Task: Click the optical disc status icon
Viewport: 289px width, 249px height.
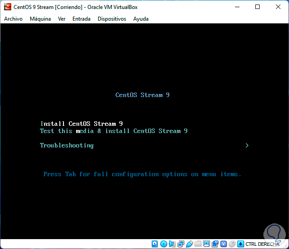Action: coord(163,244)
